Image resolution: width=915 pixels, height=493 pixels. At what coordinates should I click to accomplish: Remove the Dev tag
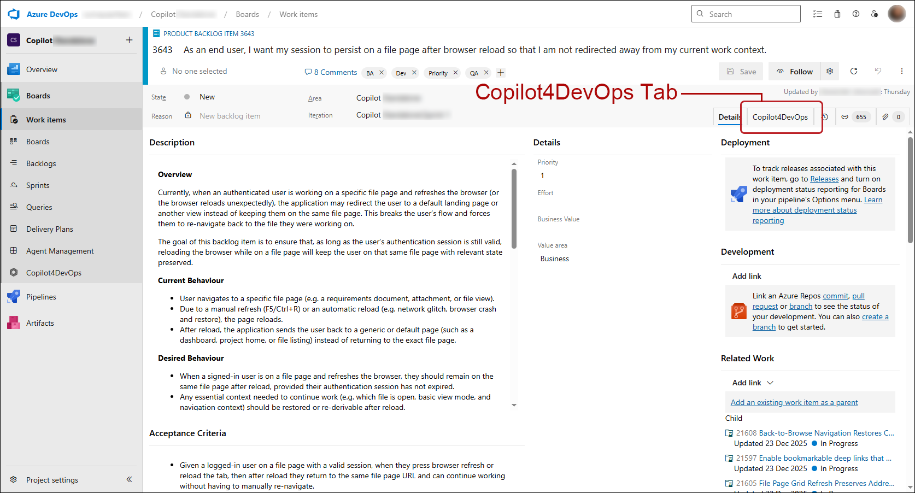[x=414, y=73]
